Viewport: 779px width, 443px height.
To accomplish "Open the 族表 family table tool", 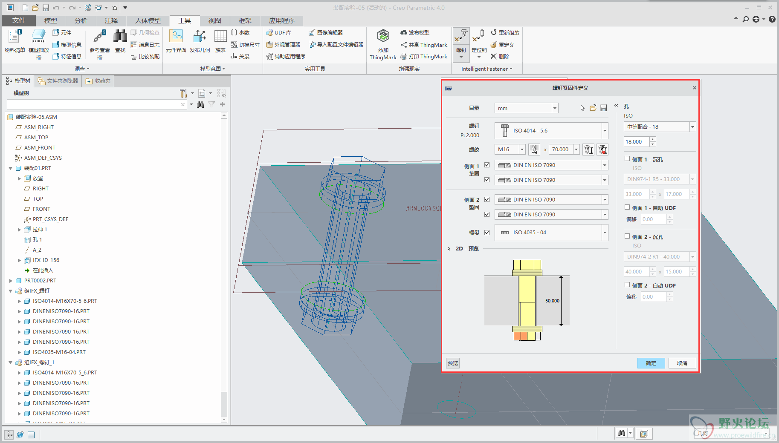I will tap(220, 41).
